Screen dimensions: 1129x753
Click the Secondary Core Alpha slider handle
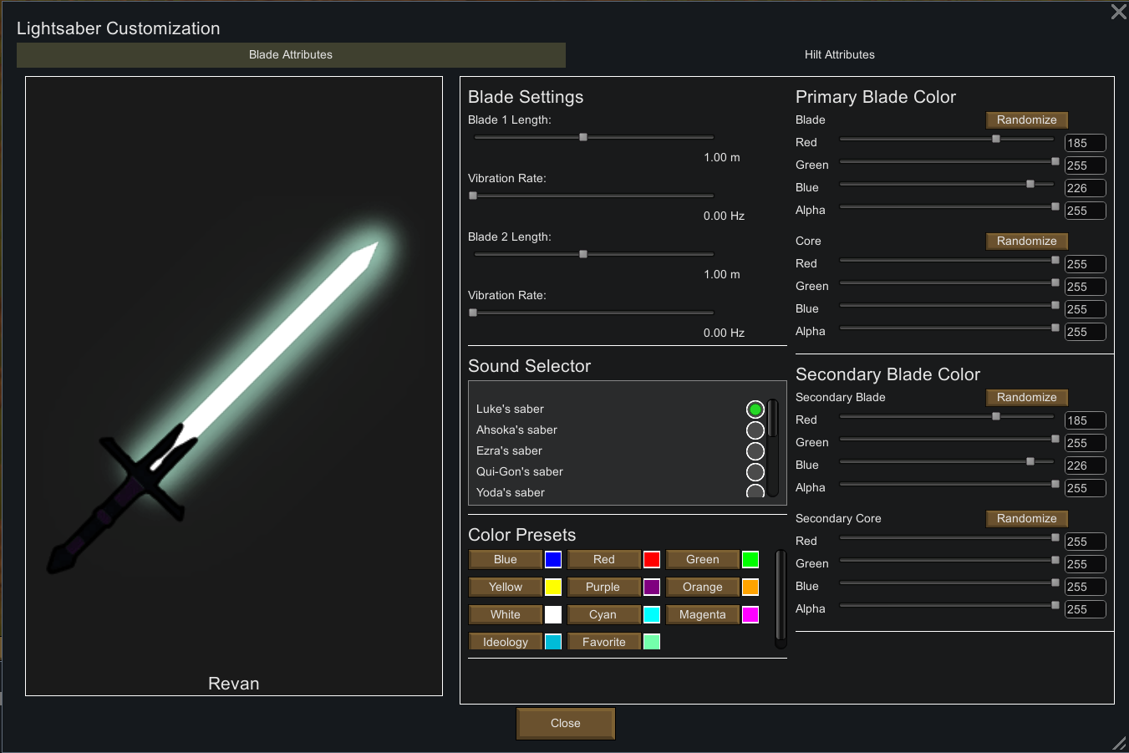coord(1055,605)
